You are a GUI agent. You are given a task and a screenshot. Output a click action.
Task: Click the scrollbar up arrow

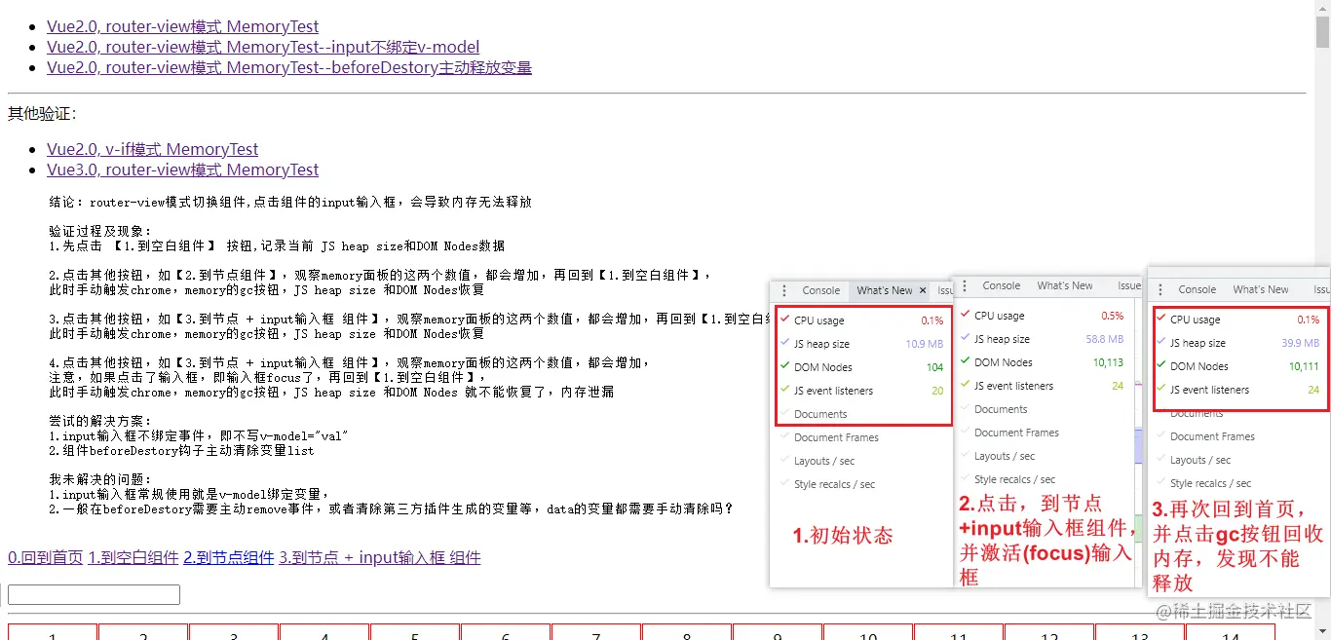[x=1322, y=8]
